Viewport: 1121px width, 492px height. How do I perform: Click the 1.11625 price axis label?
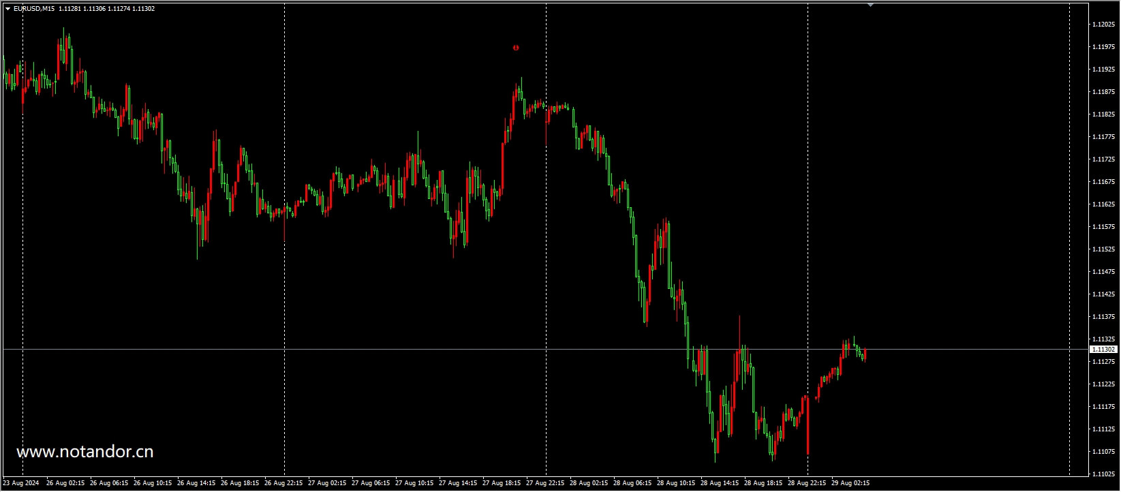click(x=1103, y=204)
